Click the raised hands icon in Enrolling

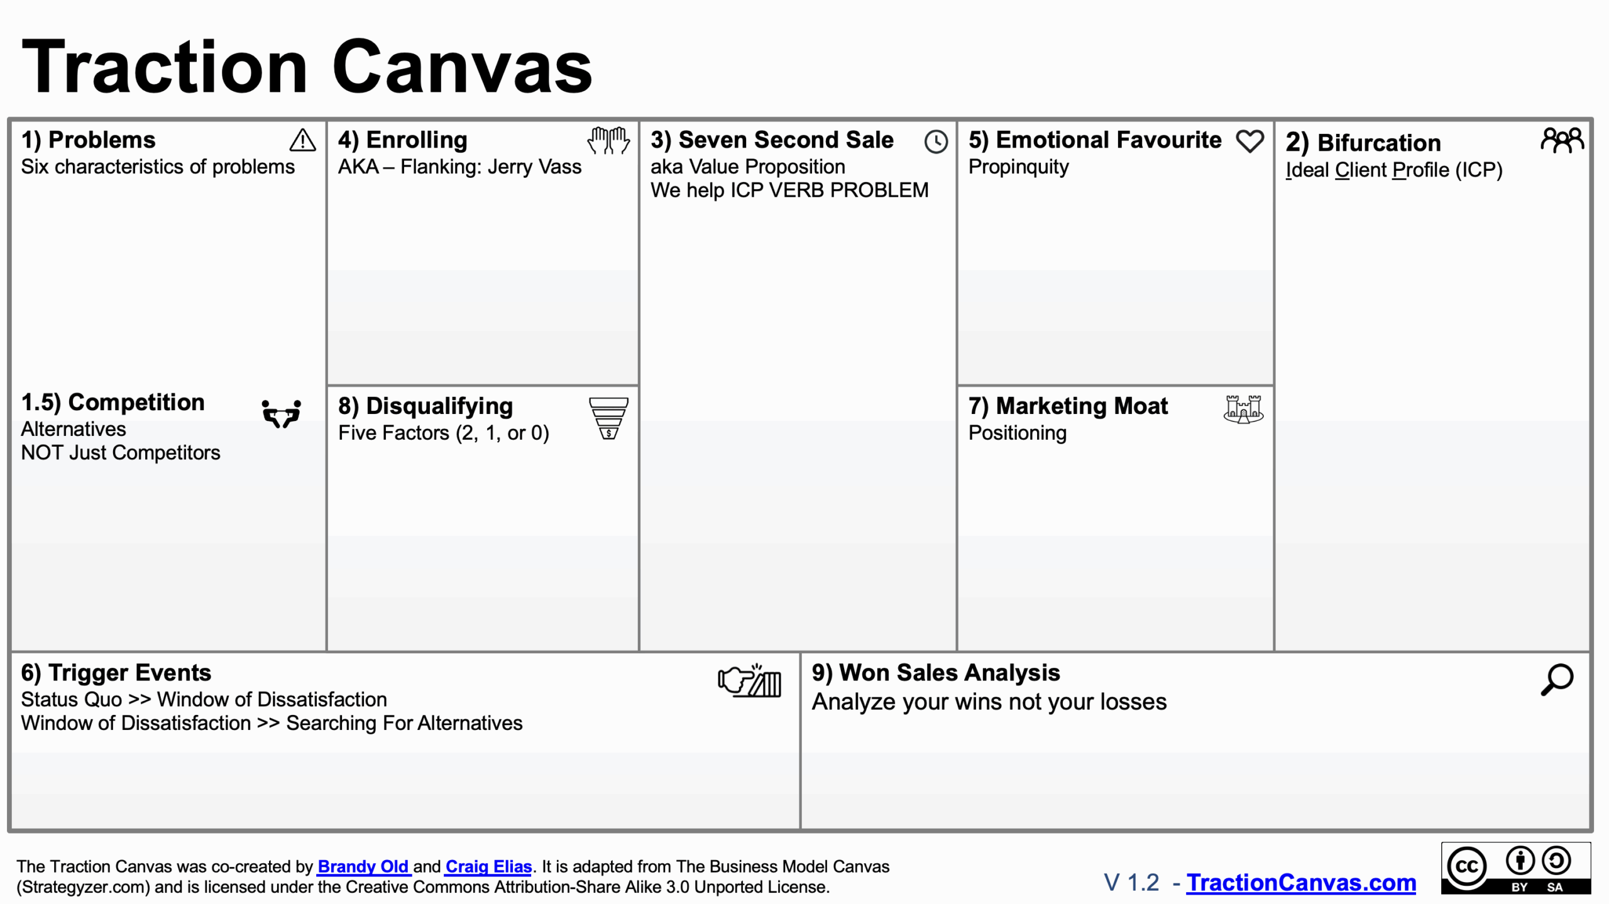pyautogui.click(x=608, y=140)
